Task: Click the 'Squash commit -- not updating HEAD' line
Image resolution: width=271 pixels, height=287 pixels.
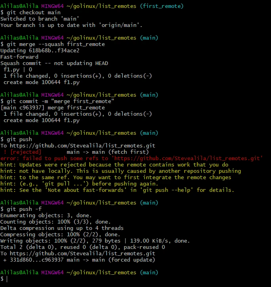Action: click(x=54, y=63)
